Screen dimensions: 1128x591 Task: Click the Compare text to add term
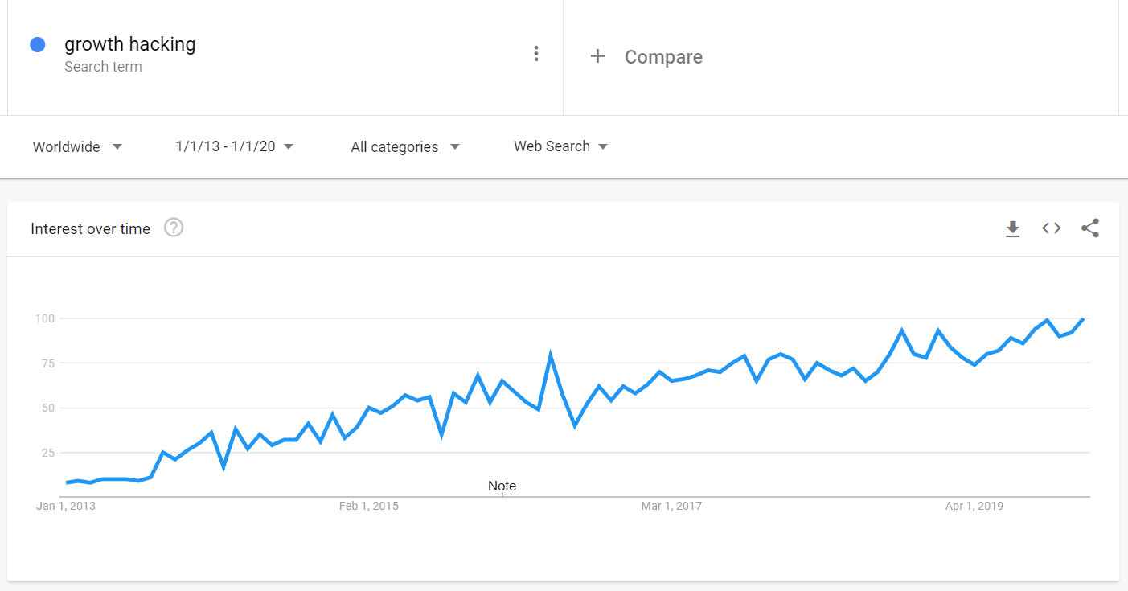pyautogui.click(x=663, y=57)
